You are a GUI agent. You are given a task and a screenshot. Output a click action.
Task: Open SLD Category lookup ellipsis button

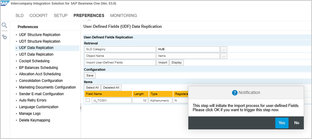tap(224, 49)
